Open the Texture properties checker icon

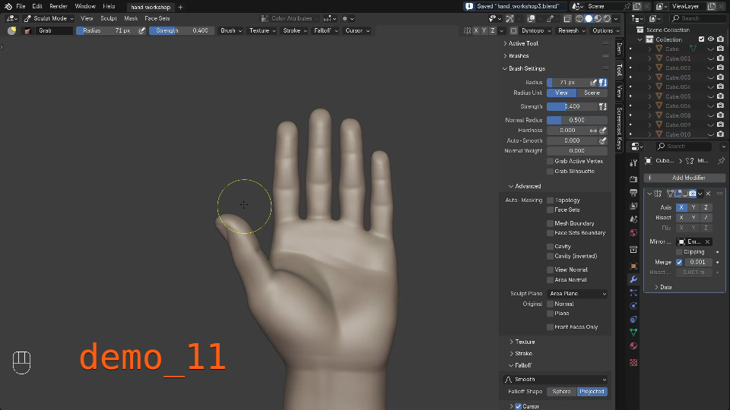[633, 362]
